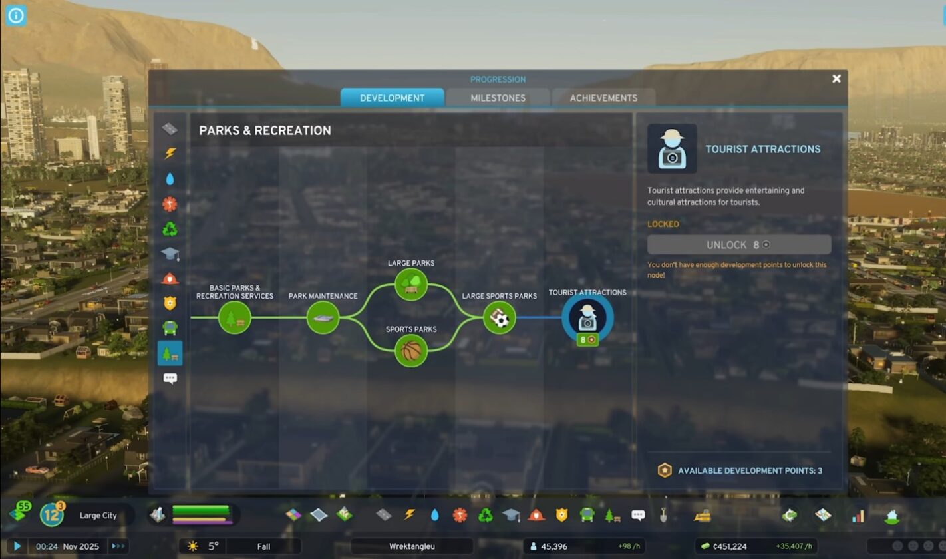Select Police category in development sidebar
Screen dimensions: 946x559
click(170, 303)
